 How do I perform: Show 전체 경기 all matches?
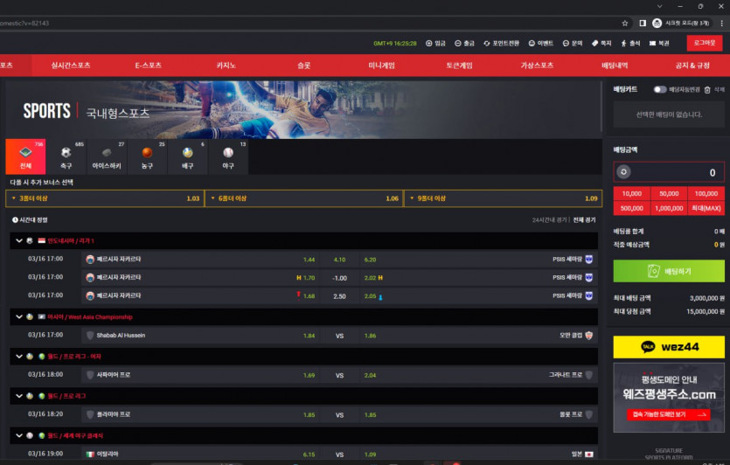click(x=584, y=219)
